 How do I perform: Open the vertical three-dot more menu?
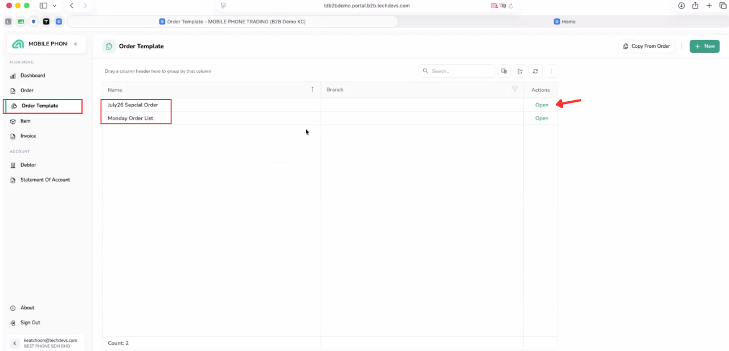[551, 71]
